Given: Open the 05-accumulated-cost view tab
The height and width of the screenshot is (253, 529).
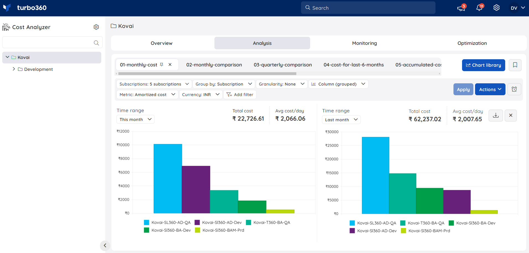Looking at the screenshot, I should pyautogui.click(x=418, y=65).
